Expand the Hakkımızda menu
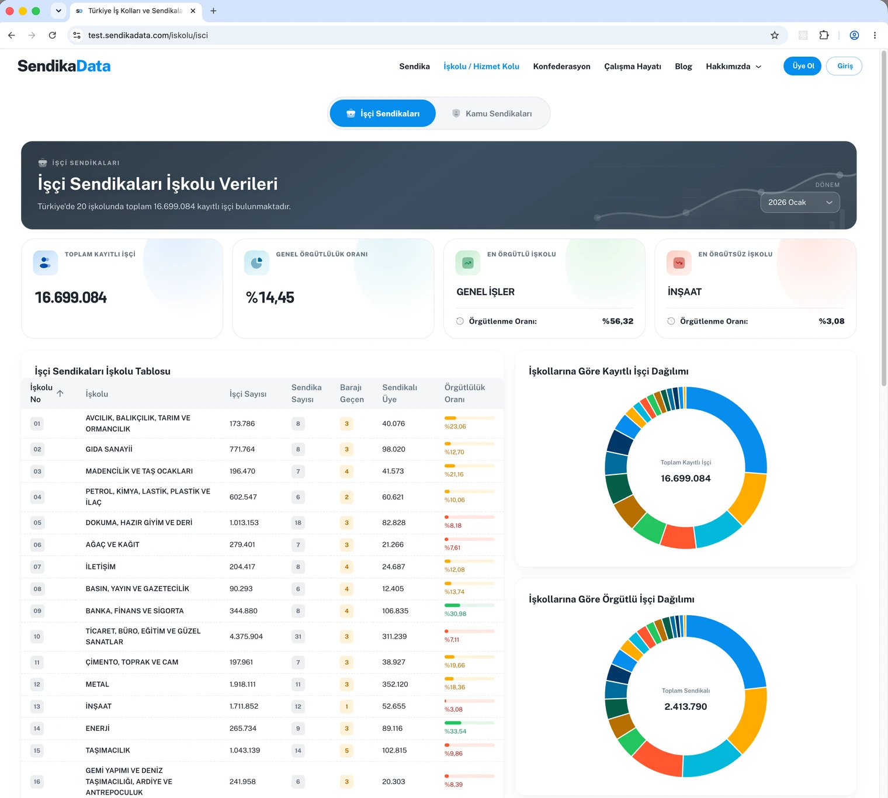The width and height of the screenshot is (888, 798). 733,66
